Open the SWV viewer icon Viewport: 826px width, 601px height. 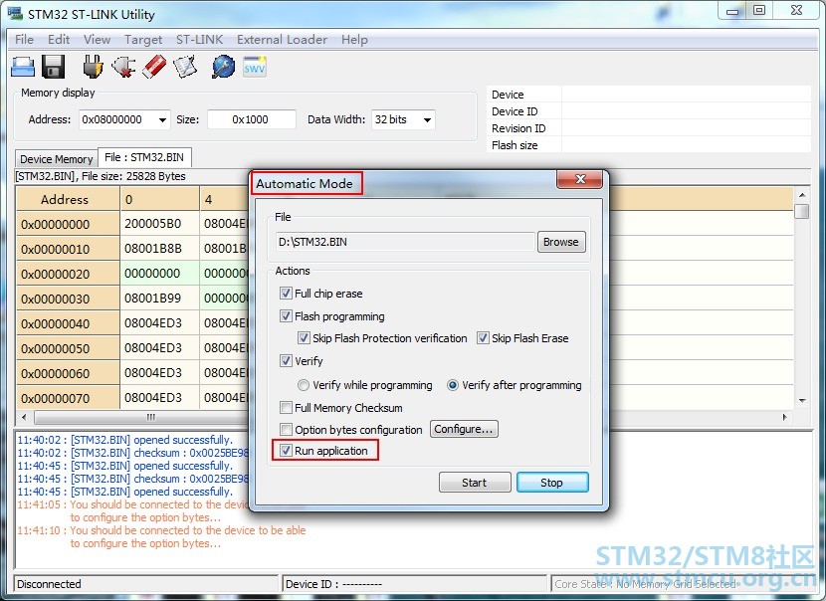(x=255, y=67)
